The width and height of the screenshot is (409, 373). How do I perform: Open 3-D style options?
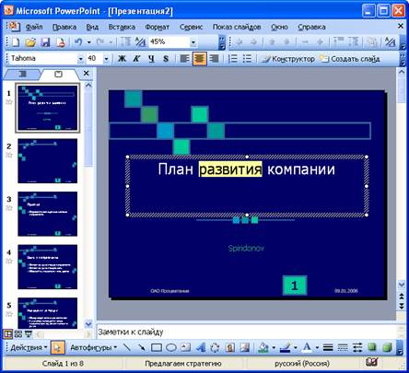click(x=387, y=347)
